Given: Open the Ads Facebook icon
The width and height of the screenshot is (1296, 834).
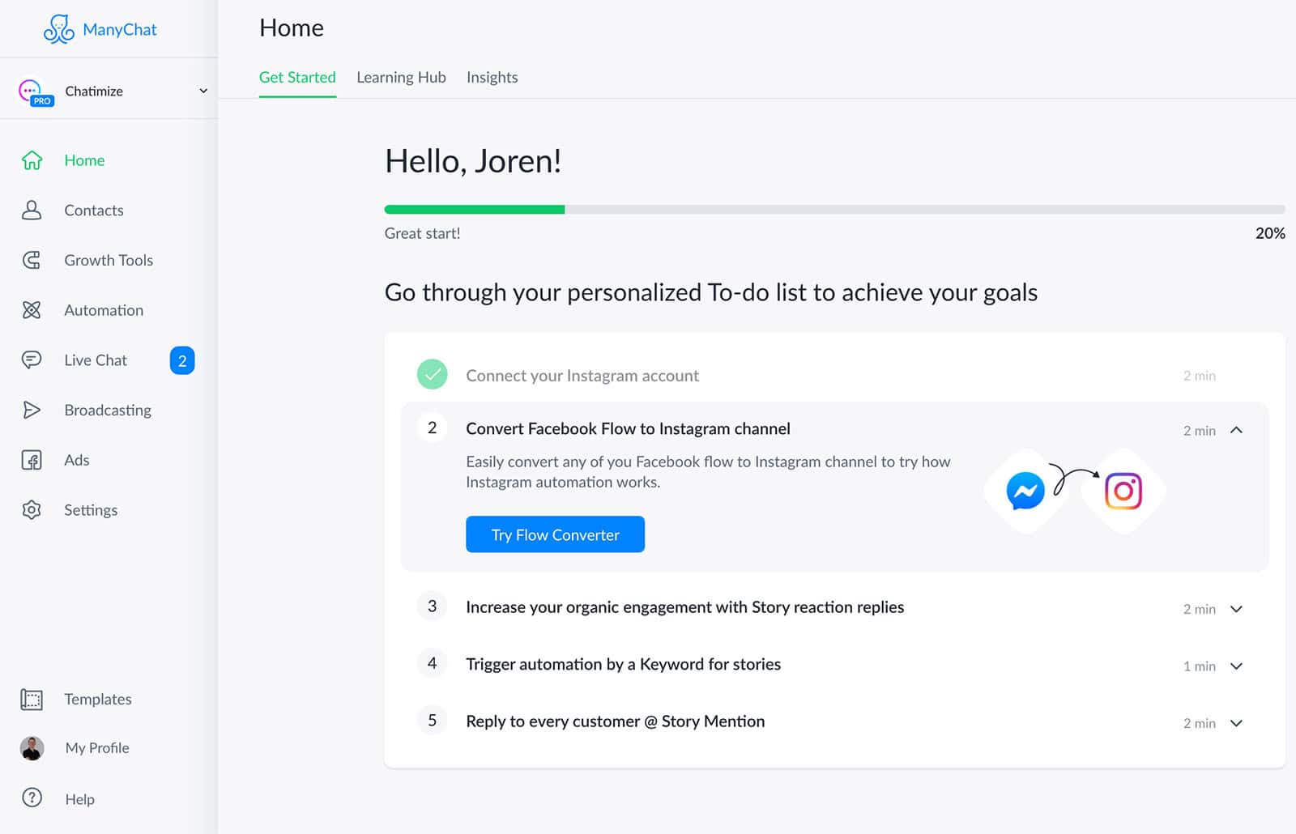Looking at the screenshot, I should pos(32,460).
